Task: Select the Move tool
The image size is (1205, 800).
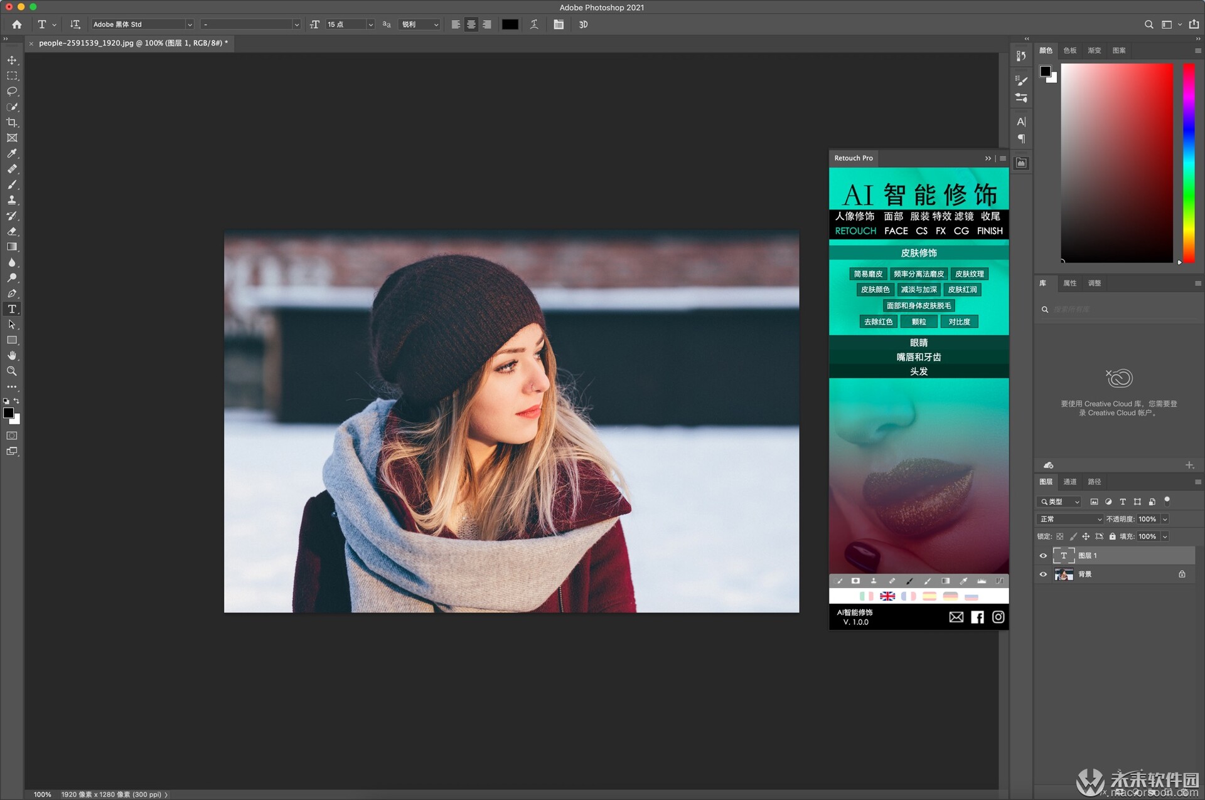Action: [x=11, y=61]
